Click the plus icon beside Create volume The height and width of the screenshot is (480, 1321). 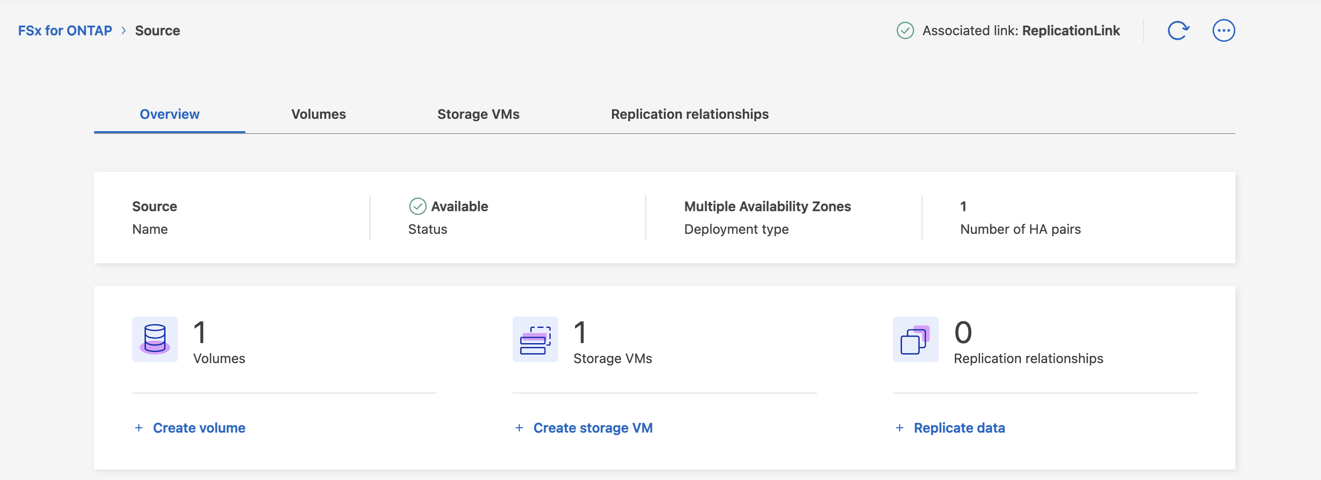[x=139, y=428]
